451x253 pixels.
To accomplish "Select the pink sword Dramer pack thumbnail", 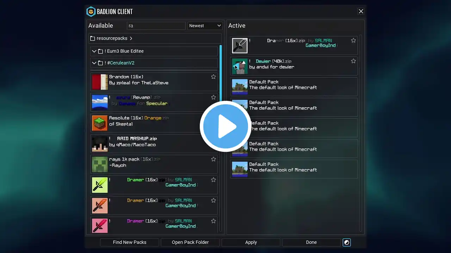I will pos(100,226).
